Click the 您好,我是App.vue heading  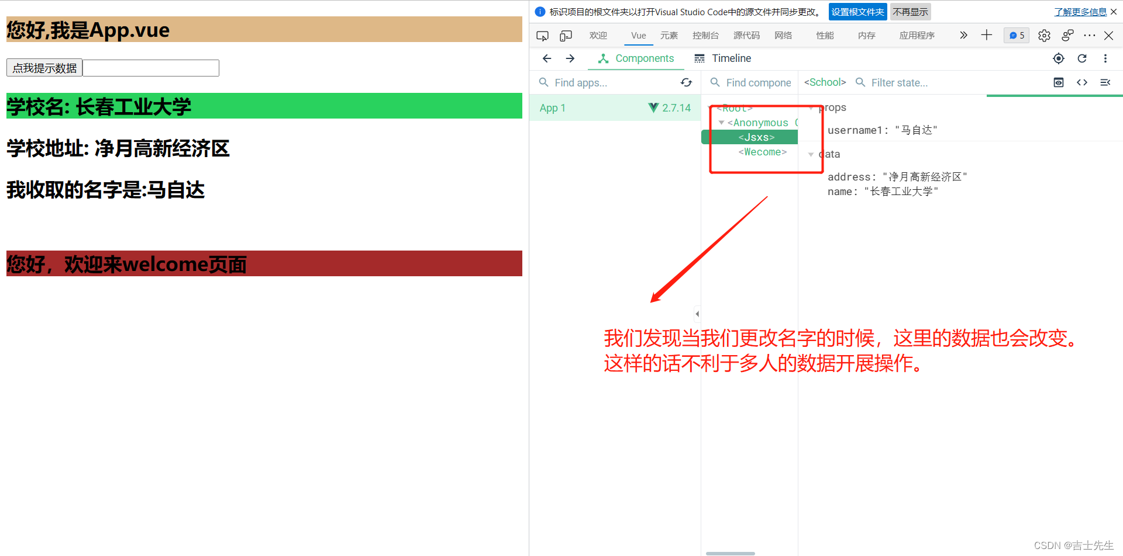pyautogui.click(x=264, y=29)
